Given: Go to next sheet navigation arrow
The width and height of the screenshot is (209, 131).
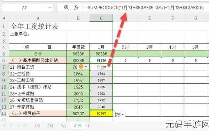Looking at the screenshot, I should pos(18,125).
